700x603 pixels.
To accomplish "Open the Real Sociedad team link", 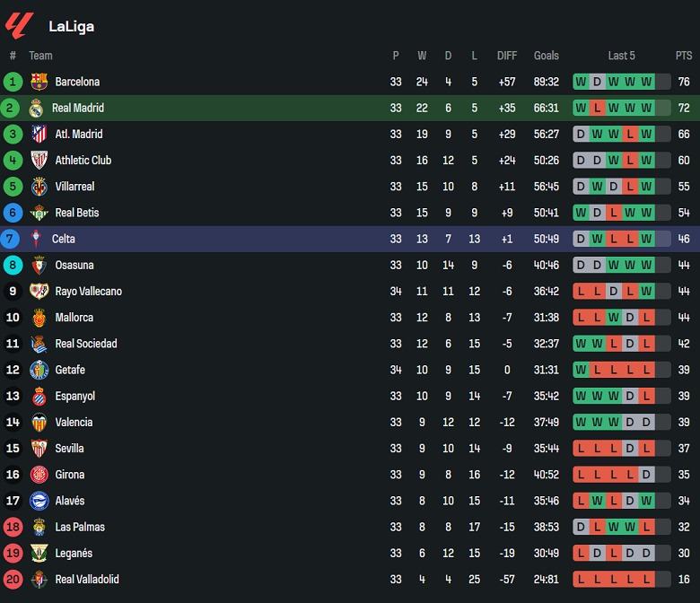I will click(x=86, y=344).
